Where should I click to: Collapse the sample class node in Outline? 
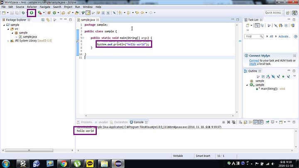click(x=247, y=85)
